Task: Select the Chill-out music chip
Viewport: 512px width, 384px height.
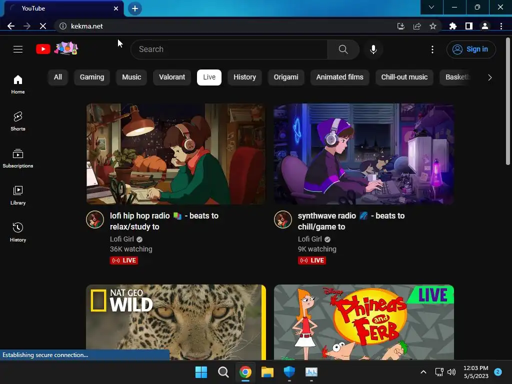Action: 404,77
